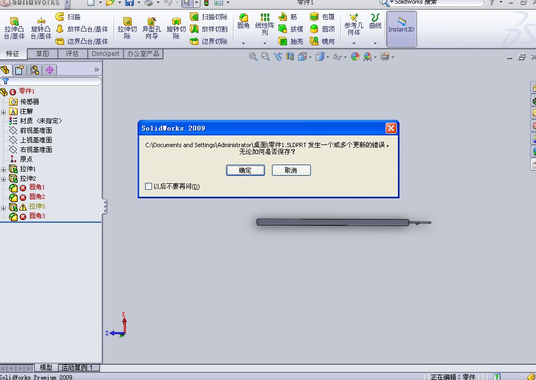Click the 圆角 fillet tool in ribbon
Viewport: 536px width, 380px height.
coord(243,21)
